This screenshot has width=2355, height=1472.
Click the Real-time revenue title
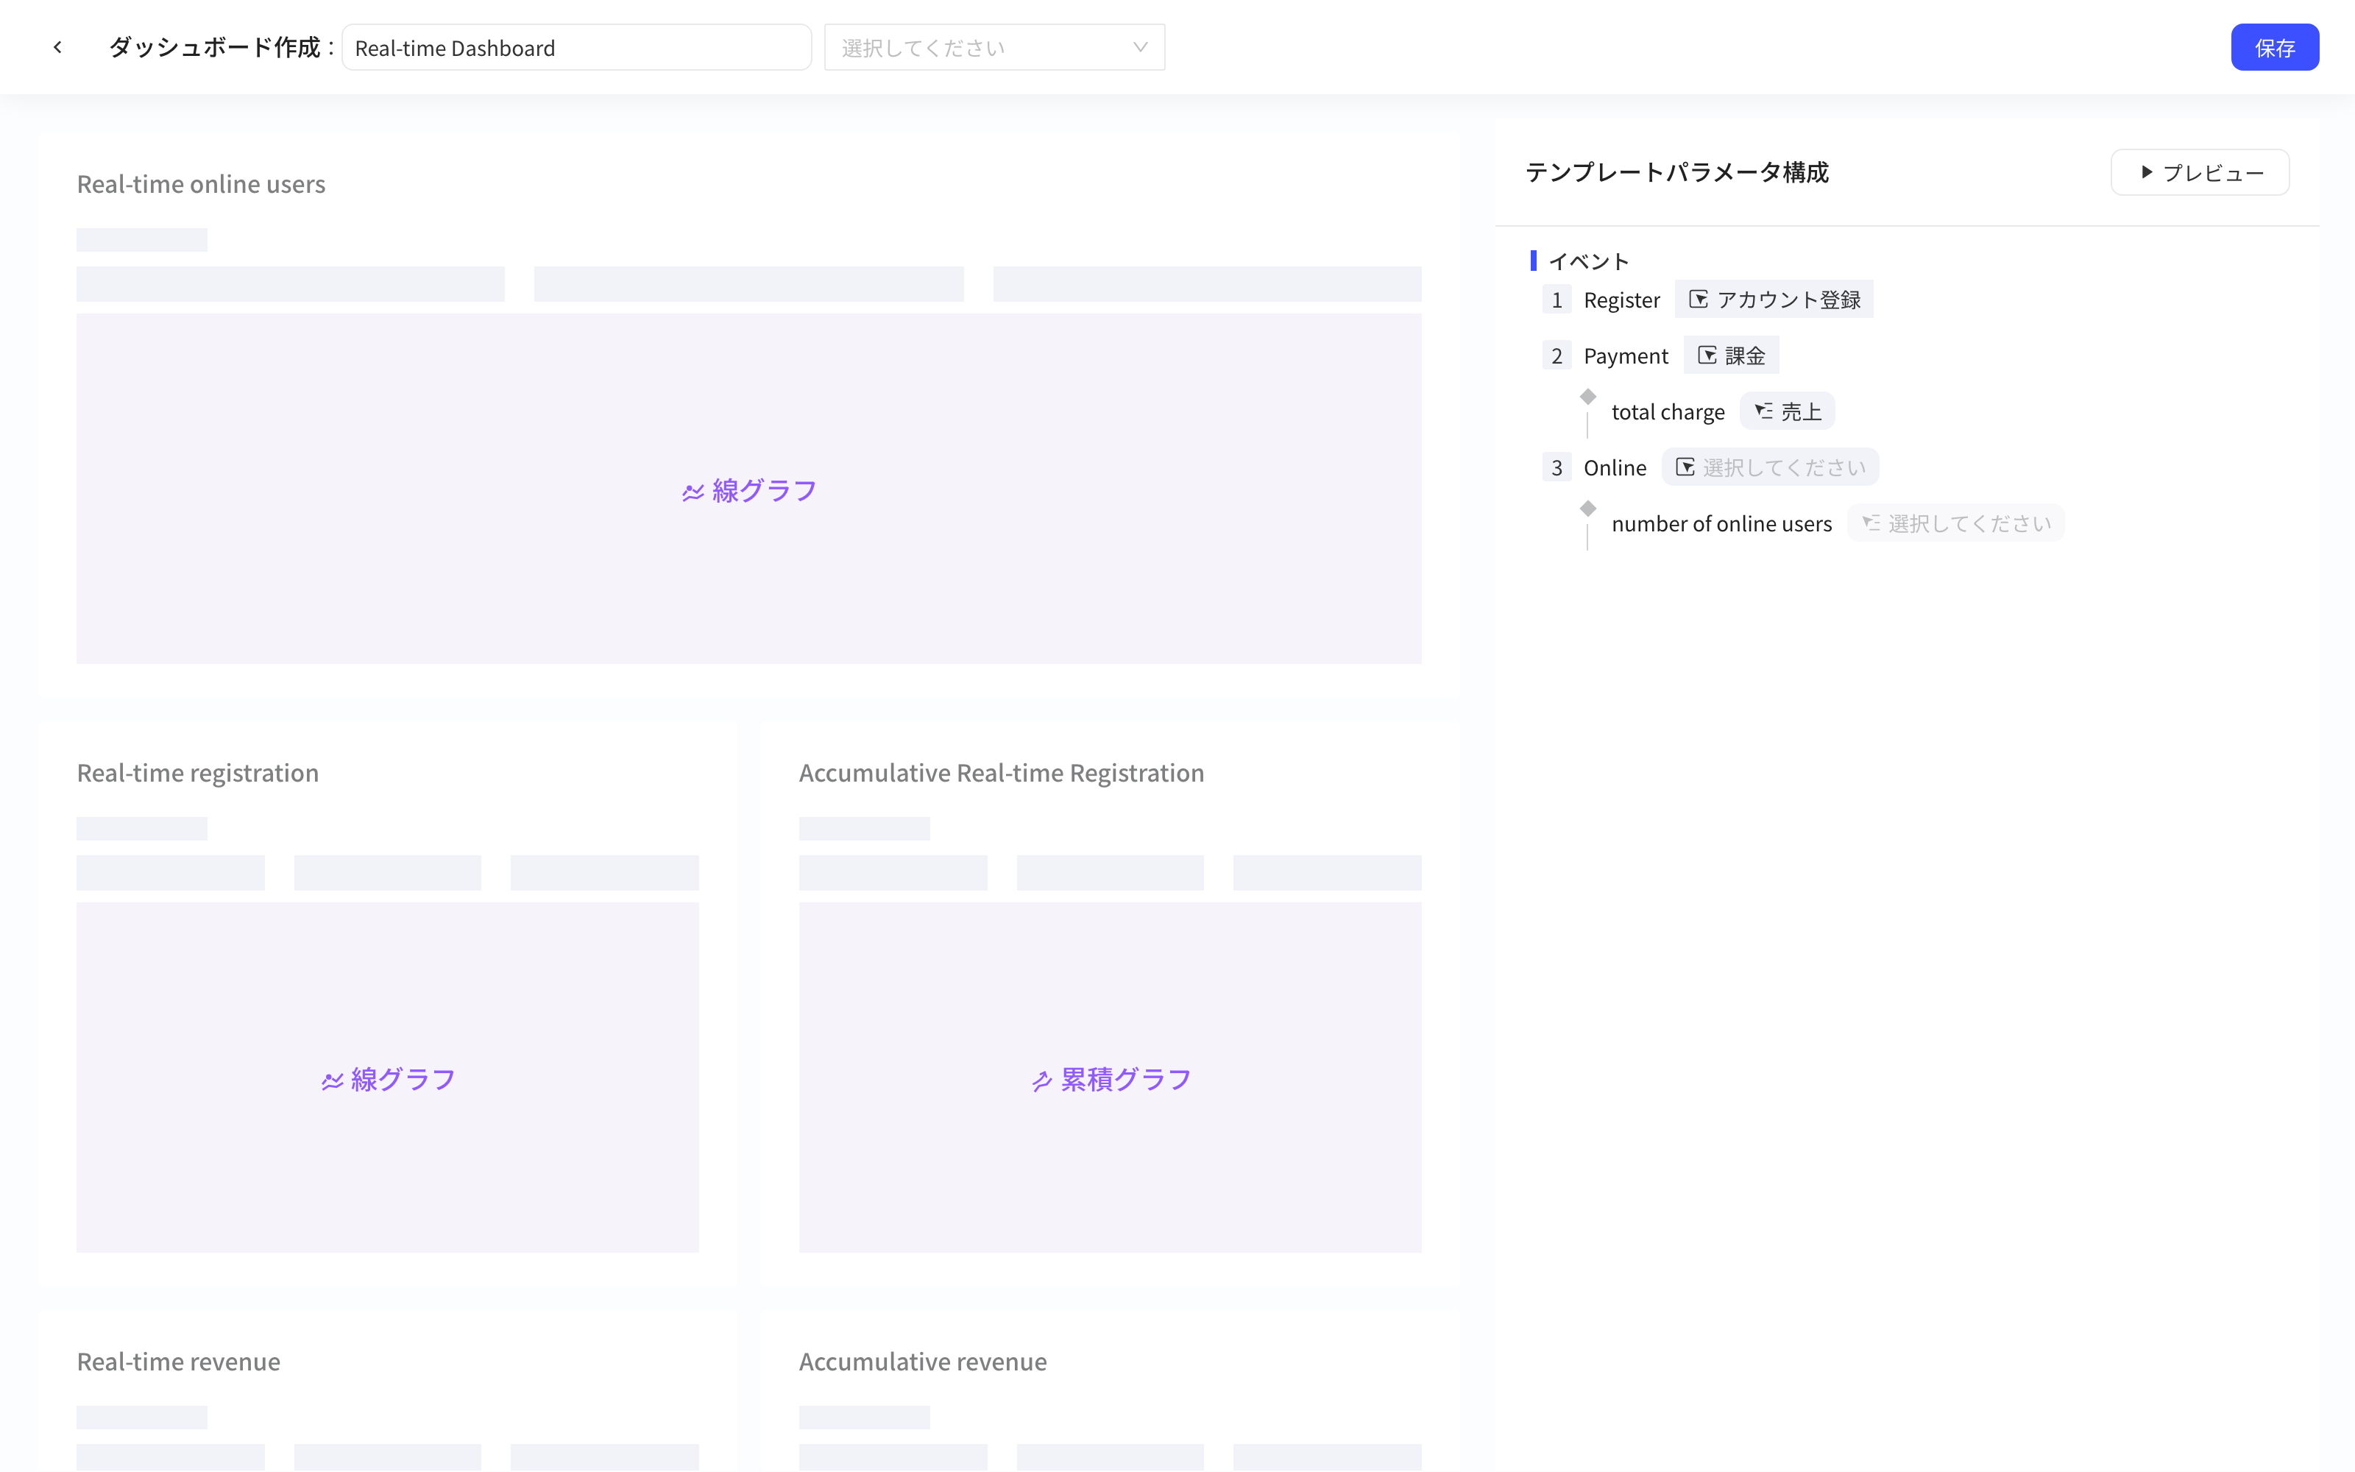pyautogui.click(x=178, y=1361)
